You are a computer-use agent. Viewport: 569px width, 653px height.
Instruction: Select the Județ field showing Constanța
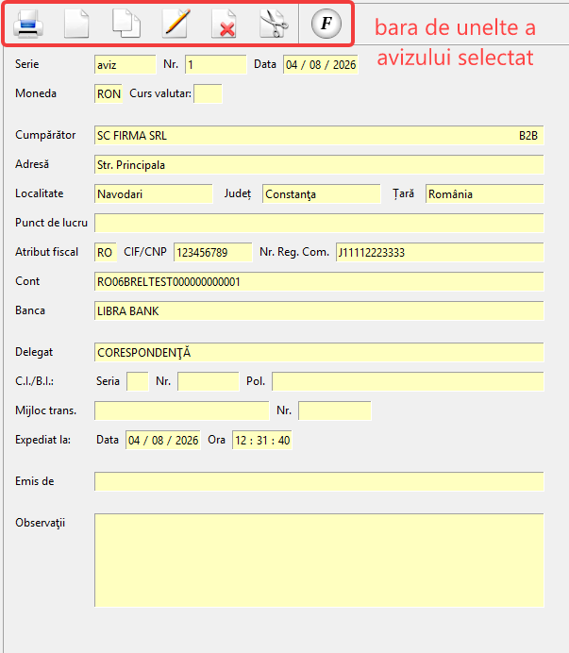pos(321,193)
